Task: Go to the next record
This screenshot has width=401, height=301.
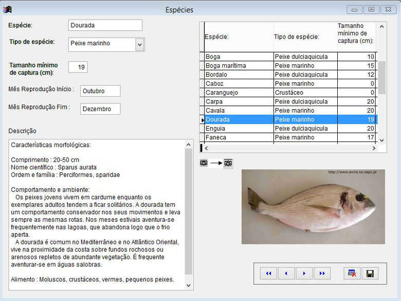Action: [x=304, y=273]
